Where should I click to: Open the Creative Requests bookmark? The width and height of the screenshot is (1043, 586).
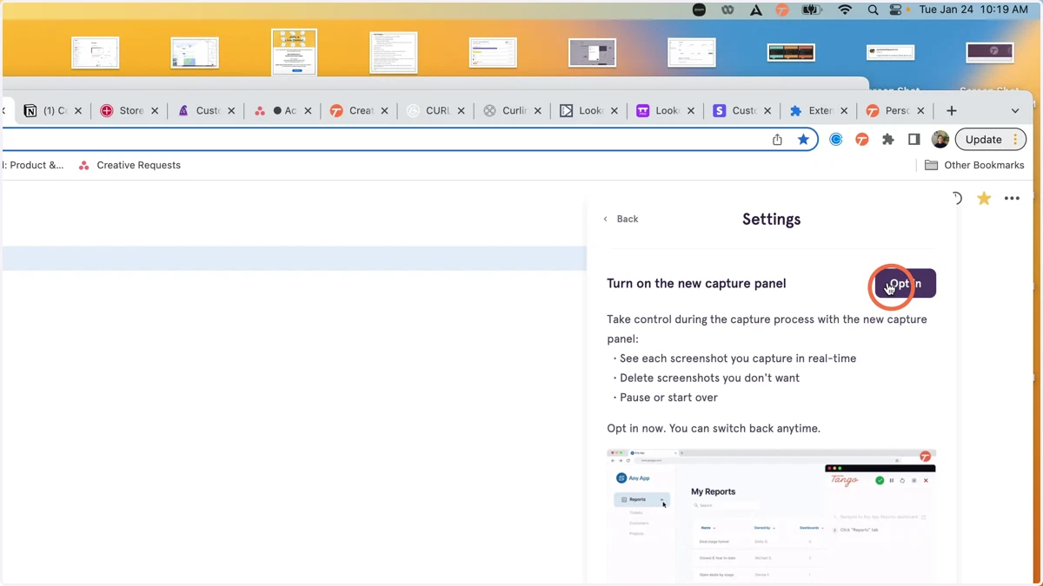click(130, 165)
